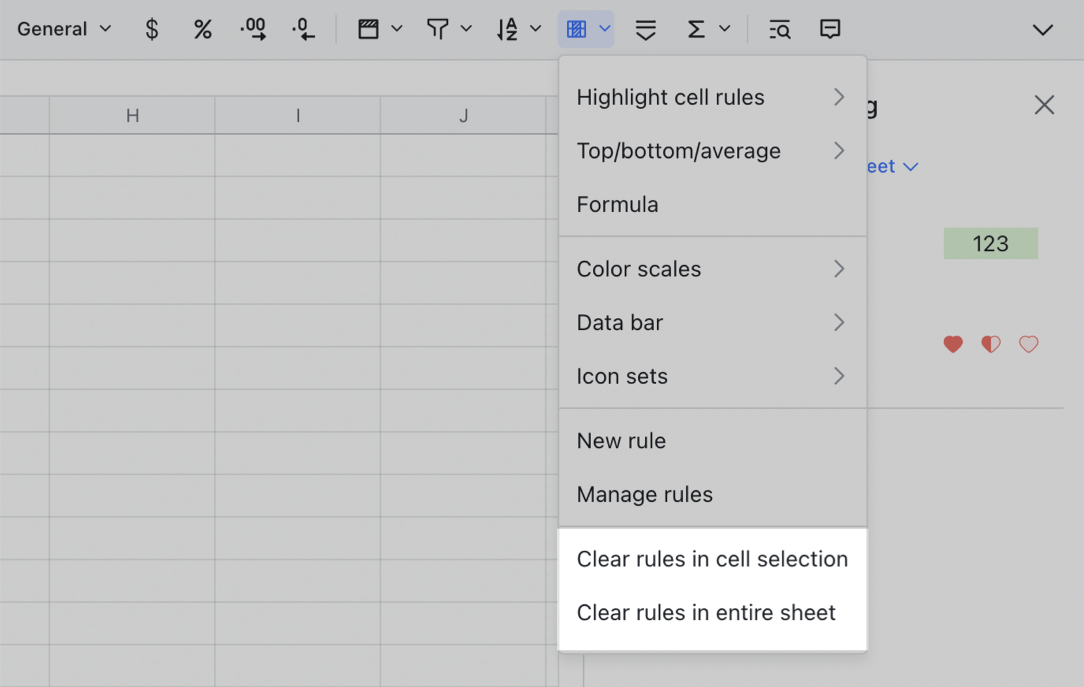Choose Manage rules from the menu
This screenshot has height=687, width=1084.
(644, 494)
